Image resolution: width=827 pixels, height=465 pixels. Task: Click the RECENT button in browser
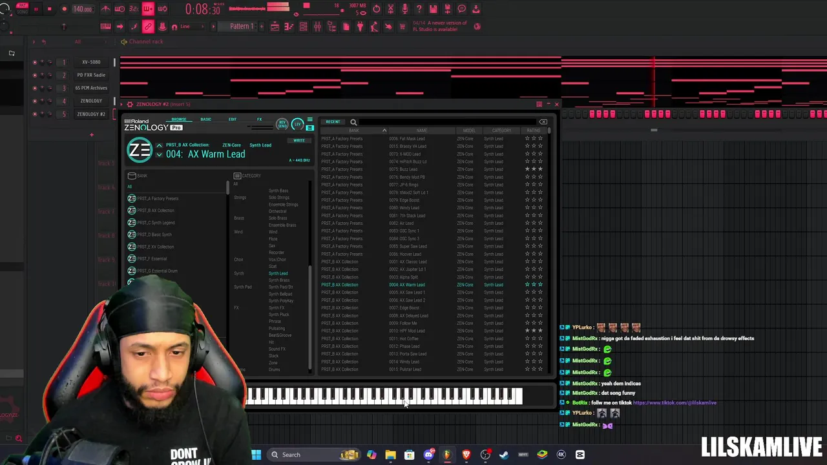point(333,122)
